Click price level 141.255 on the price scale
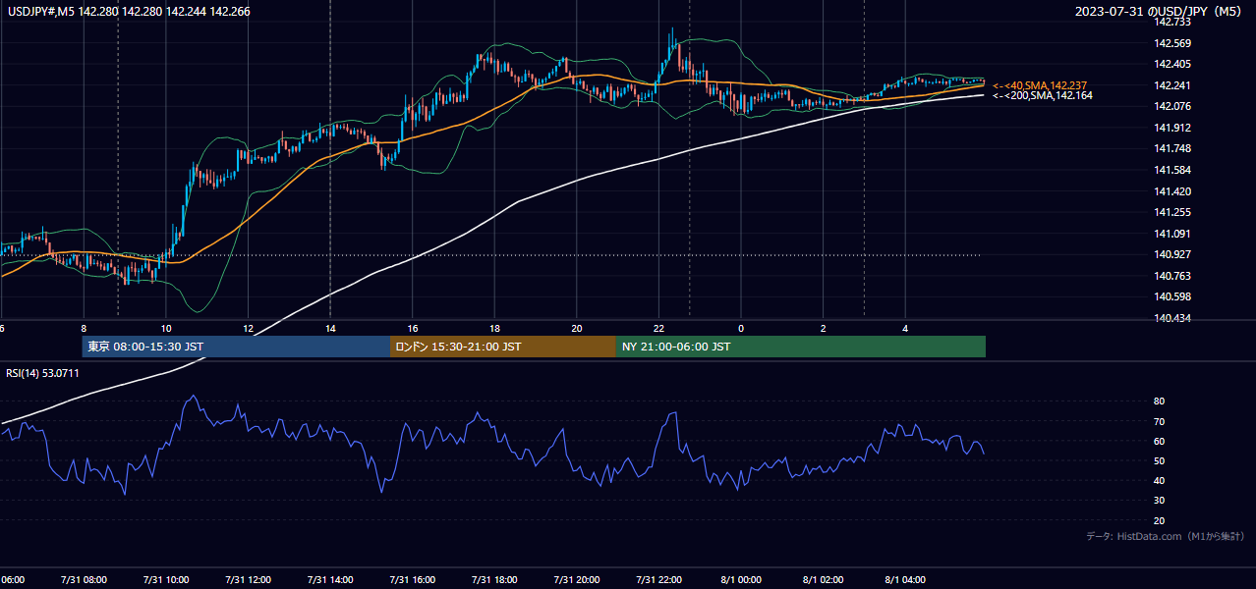1256x589 pixels. pyautogui.click(x=1173, y=212)
